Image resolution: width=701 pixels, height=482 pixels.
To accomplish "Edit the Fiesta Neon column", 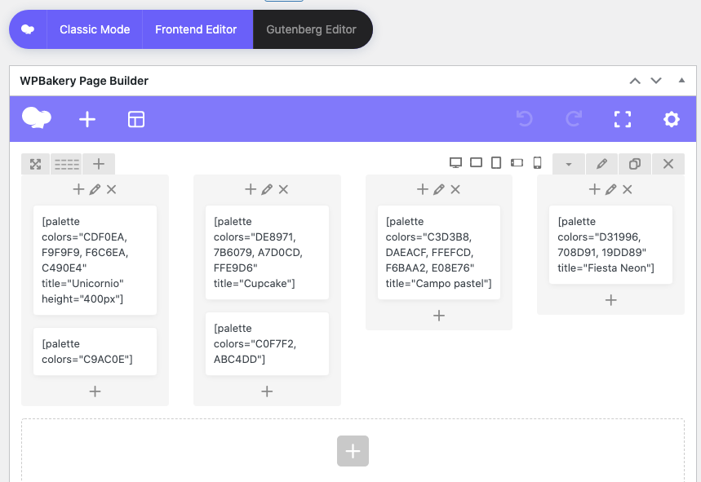I will coord(610,189).
